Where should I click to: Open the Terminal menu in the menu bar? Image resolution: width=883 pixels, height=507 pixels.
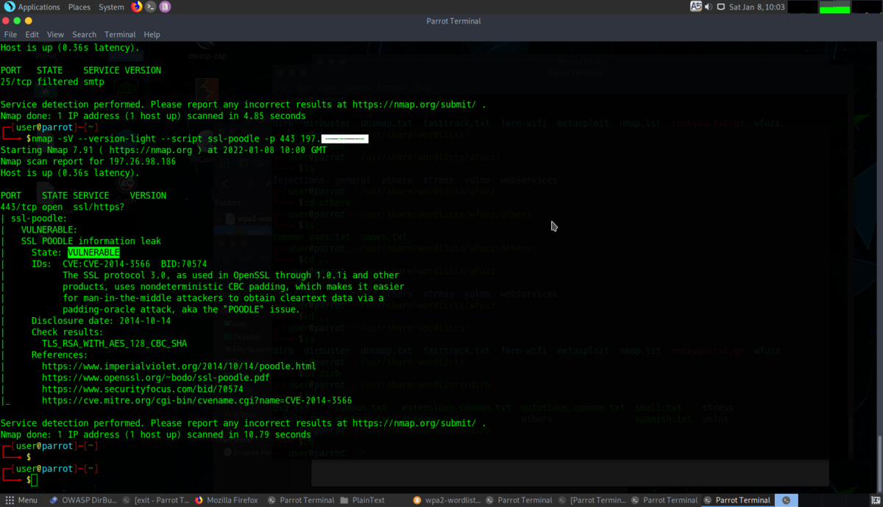[120, 35]
